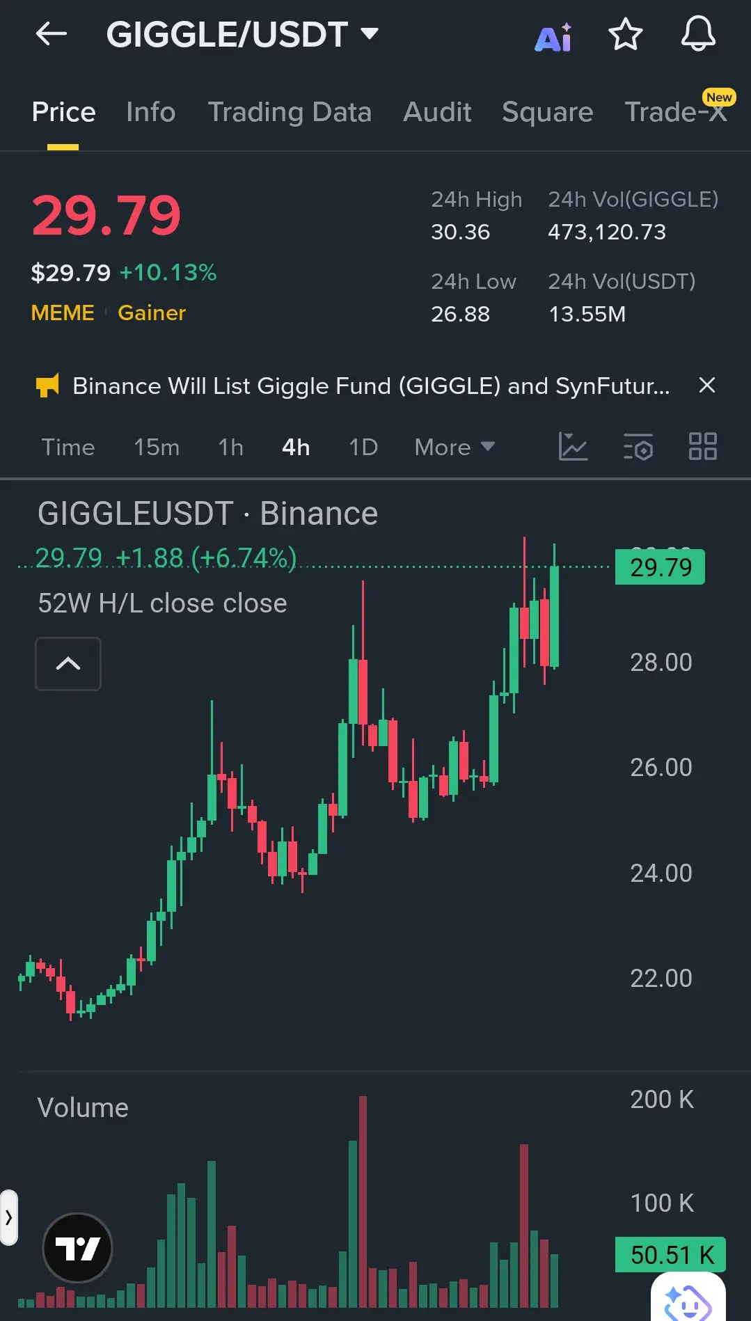Tap the 50.51 K volume label
751x1321 pixels.
[x=671, y=1255]
